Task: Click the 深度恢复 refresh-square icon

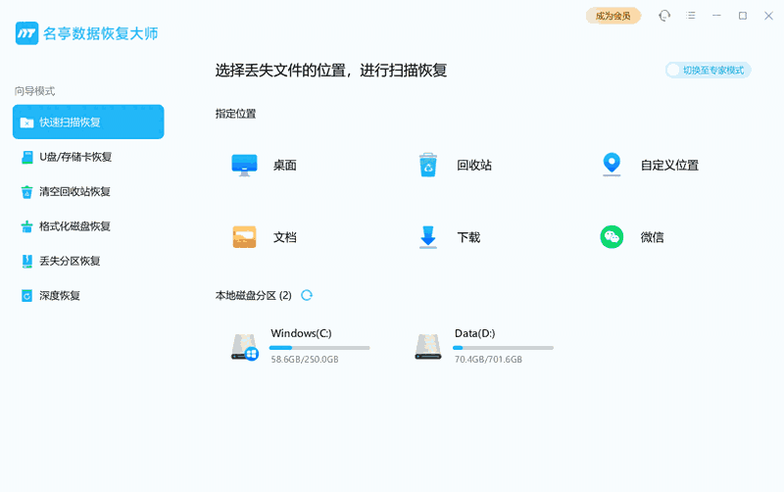Action: 27,296
